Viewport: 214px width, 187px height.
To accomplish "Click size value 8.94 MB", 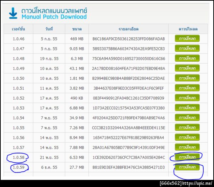I will (77, 137).
